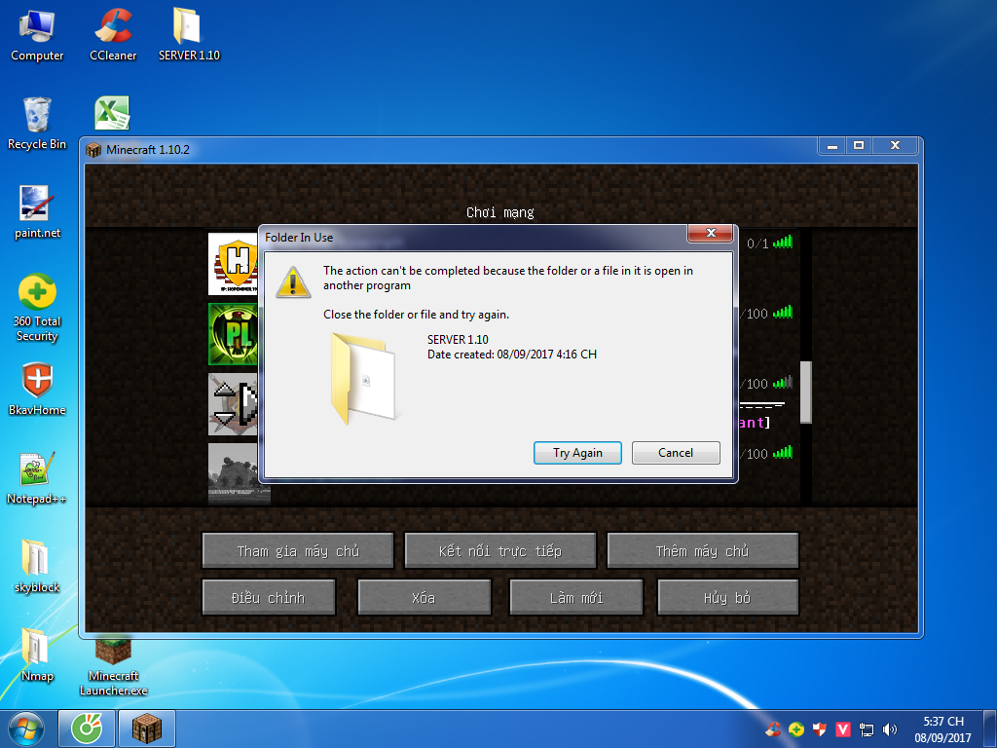The height and width of the screenshot is (748, 997).
Task: Click the Minecraft window title icon
Action: [93, 150]
